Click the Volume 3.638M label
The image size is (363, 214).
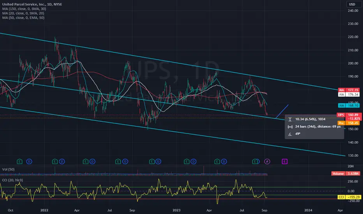coord(345,174)
